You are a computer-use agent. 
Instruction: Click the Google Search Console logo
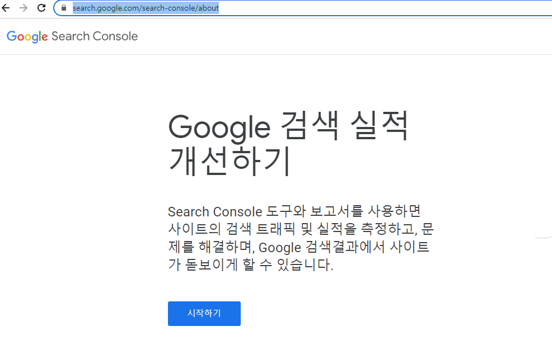click(72, 36)
